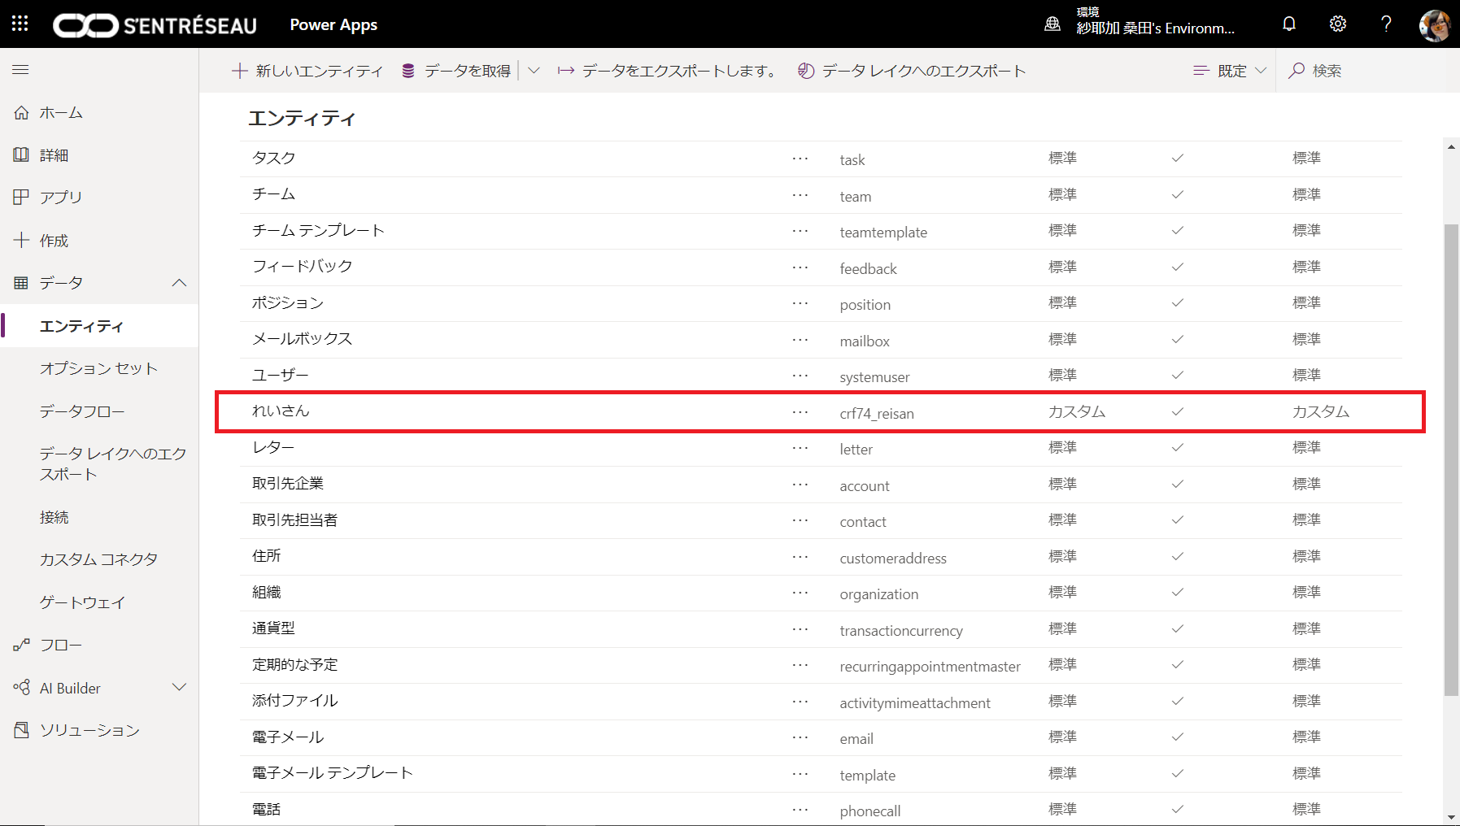Image resolution: width=1460 pixels, height=826 pixels.
Task: Open the more options dots for 取引先企業
Action: pos(800,485)
